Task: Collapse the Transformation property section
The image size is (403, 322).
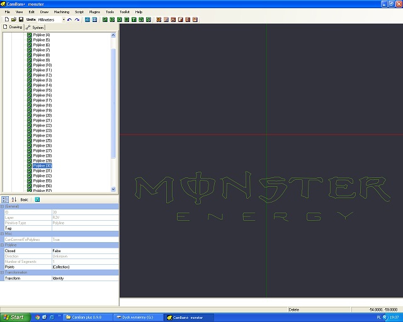Action: (x=2, y=272)
